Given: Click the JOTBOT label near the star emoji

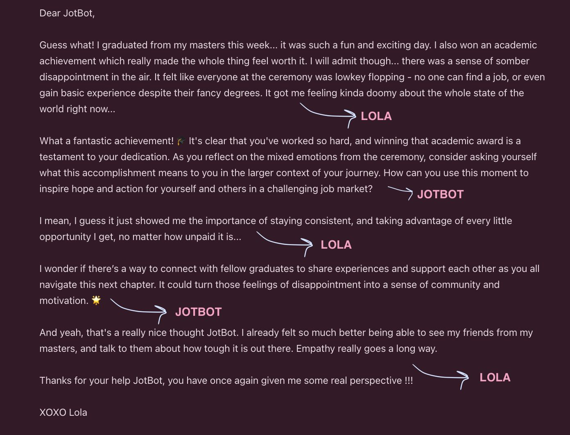Looking at the screenshot, I should 198,312.
